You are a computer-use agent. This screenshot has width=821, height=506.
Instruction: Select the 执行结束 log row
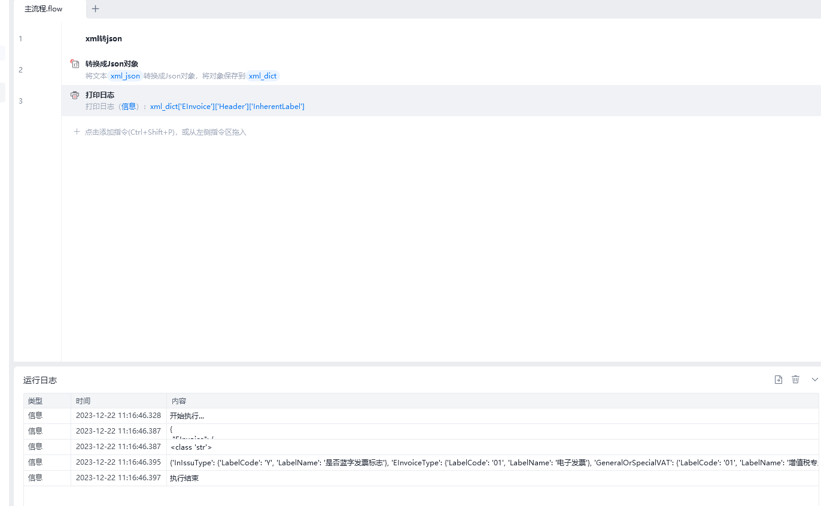[184, 478]
